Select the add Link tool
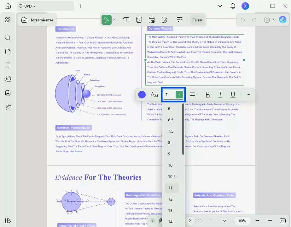 pos(152,20)
